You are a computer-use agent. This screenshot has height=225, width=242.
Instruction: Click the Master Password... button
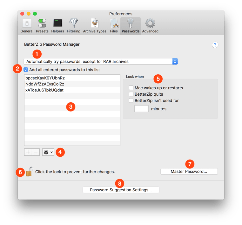pyautogui.click(x=189, y=171)
